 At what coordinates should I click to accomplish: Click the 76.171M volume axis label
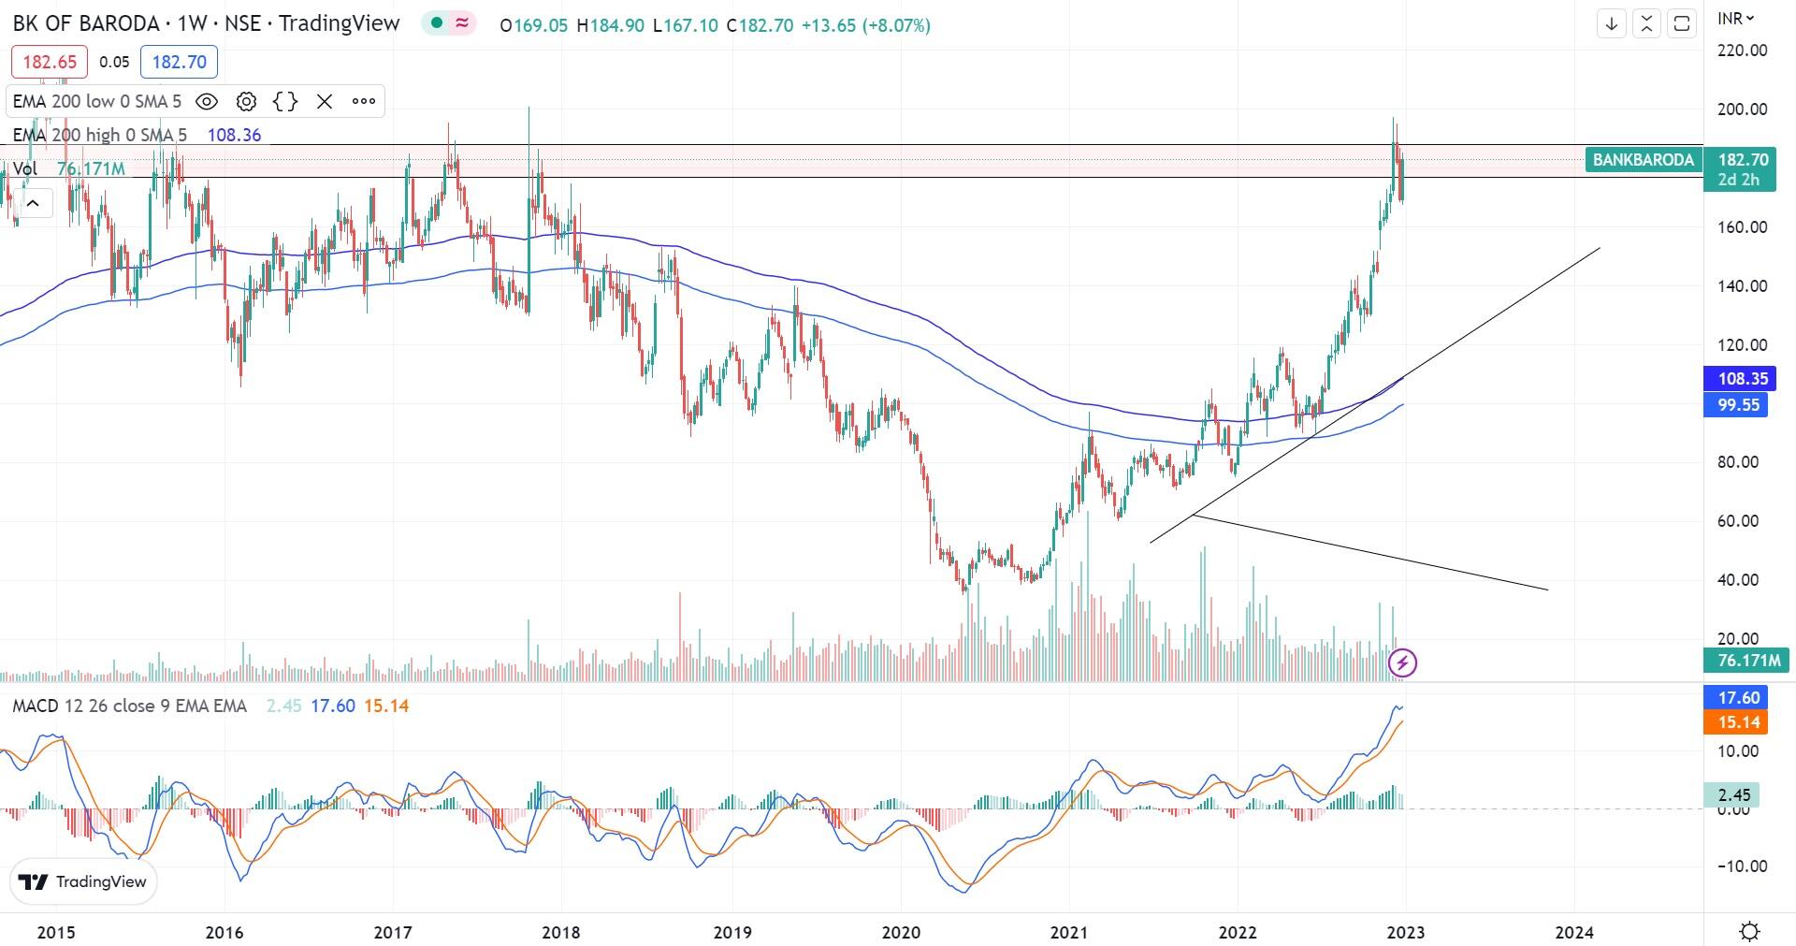[1748, 661]
